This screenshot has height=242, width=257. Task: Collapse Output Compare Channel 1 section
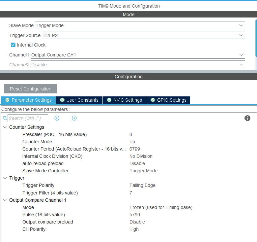point(5,200)
